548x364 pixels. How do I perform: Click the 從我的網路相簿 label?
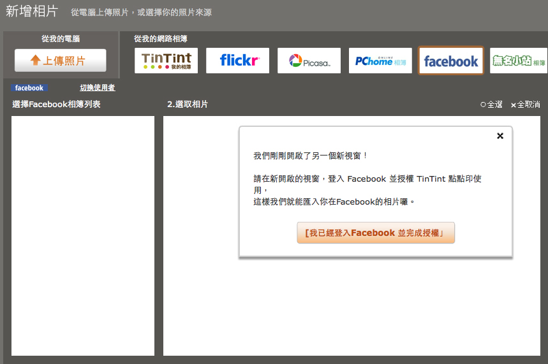click(160, 39)
